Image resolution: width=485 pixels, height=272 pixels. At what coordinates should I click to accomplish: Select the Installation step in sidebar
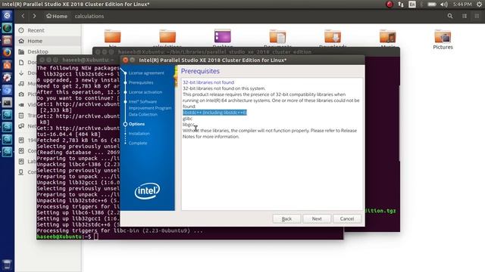point(139,134)
